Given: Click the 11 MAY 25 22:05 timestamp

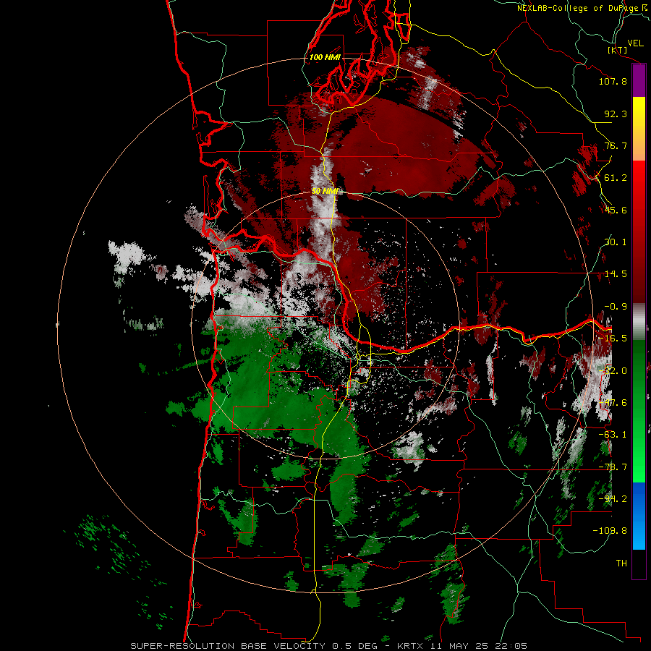Looking at the screenshot, I should tap(479, 646).
